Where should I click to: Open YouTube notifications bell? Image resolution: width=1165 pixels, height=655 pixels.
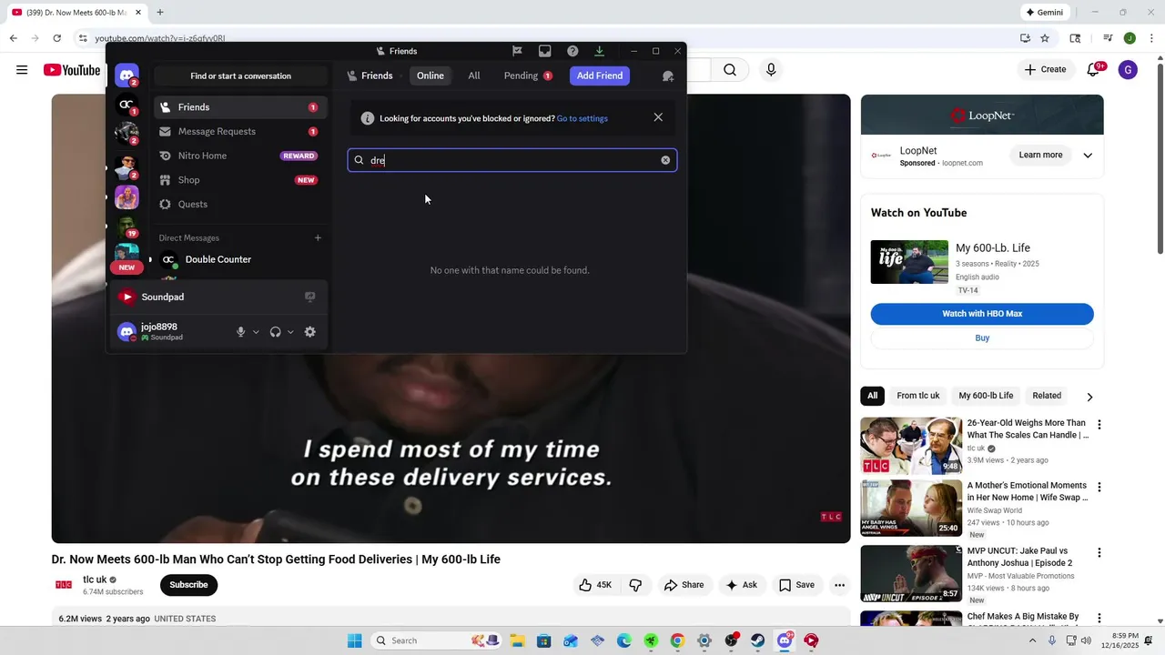click(1094, 70)
